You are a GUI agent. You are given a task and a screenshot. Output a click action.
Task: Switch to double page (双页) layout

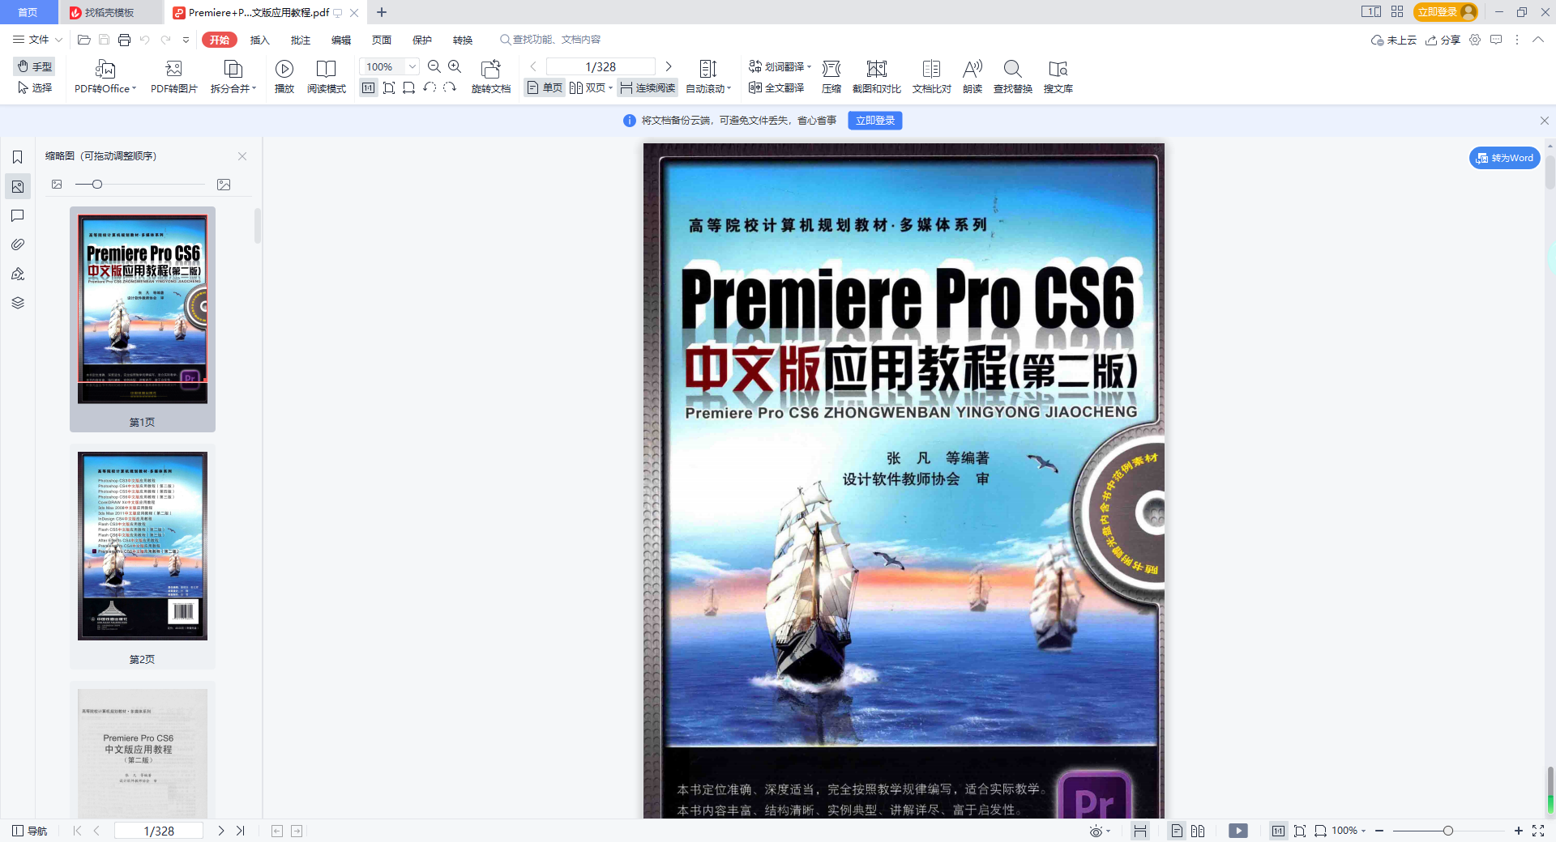point(591,87)
